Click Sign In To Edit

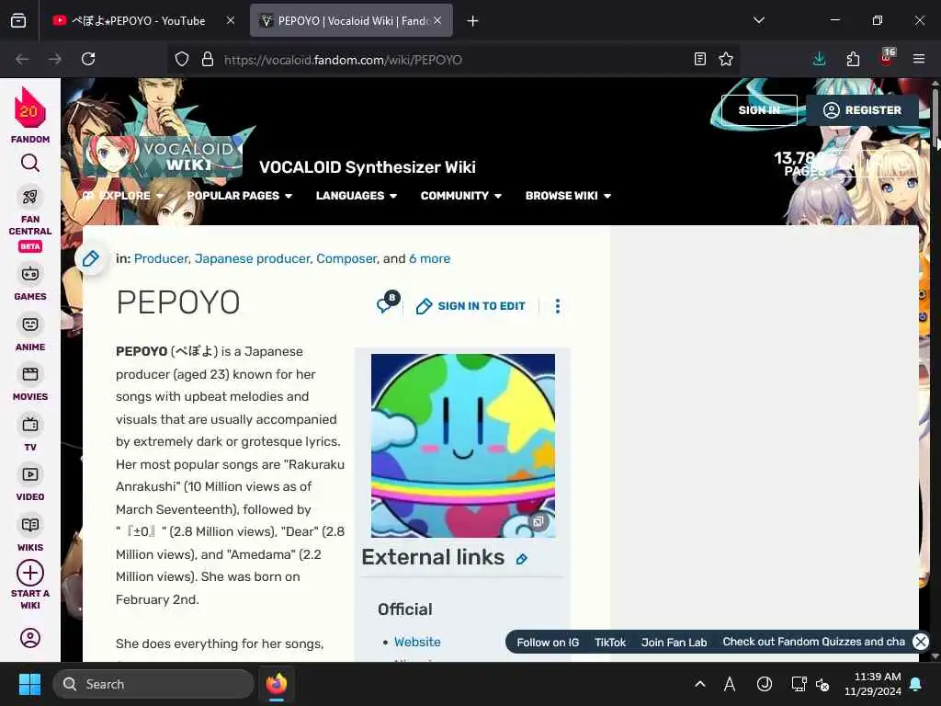point(471,306)
